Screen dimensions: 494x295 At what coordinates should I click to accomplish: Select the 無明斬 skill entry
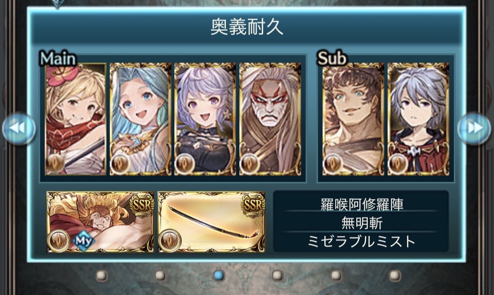[x=362, y=223]
